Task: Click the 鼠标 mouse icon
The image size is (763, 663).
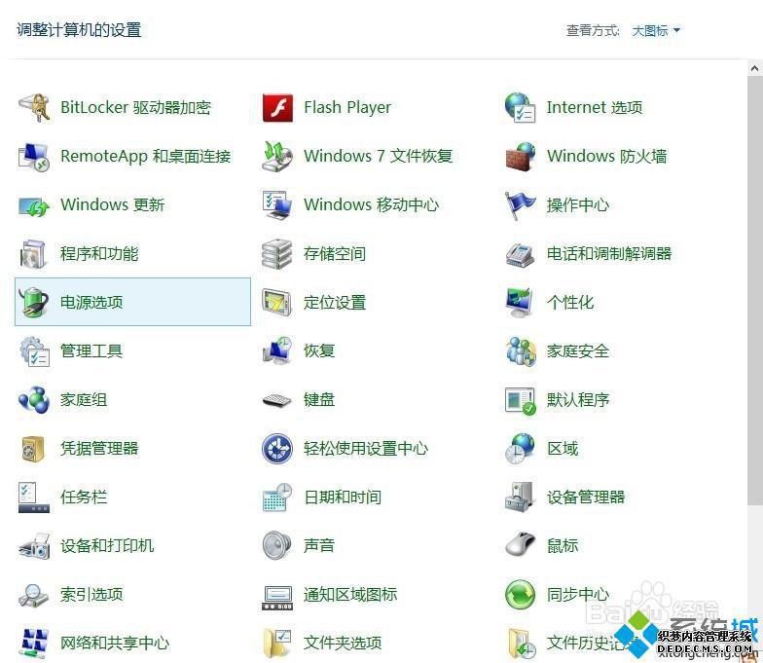Action: pos(521,545)
